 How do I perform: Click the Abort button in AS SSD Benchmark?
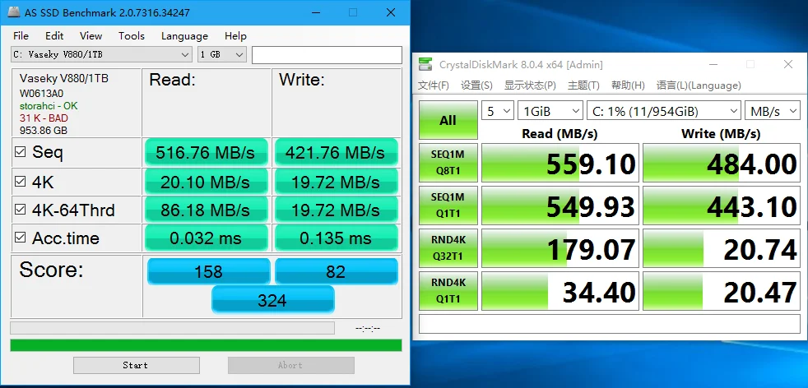[290, 365]
